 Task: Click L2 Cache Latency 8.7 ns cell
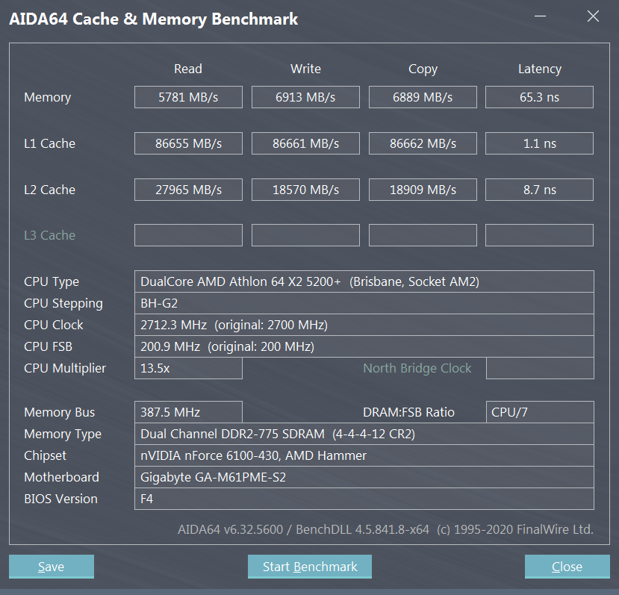pos(539,190)
